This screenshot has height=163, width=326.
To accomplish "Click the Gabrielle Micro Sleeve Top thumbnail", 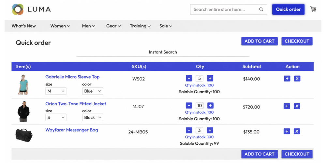I will click(x=23, y=85).
